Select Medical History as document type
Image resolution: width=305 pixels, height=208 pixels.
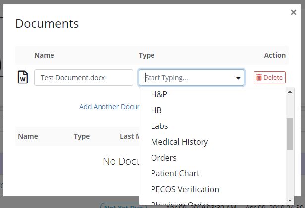(179, 142)
